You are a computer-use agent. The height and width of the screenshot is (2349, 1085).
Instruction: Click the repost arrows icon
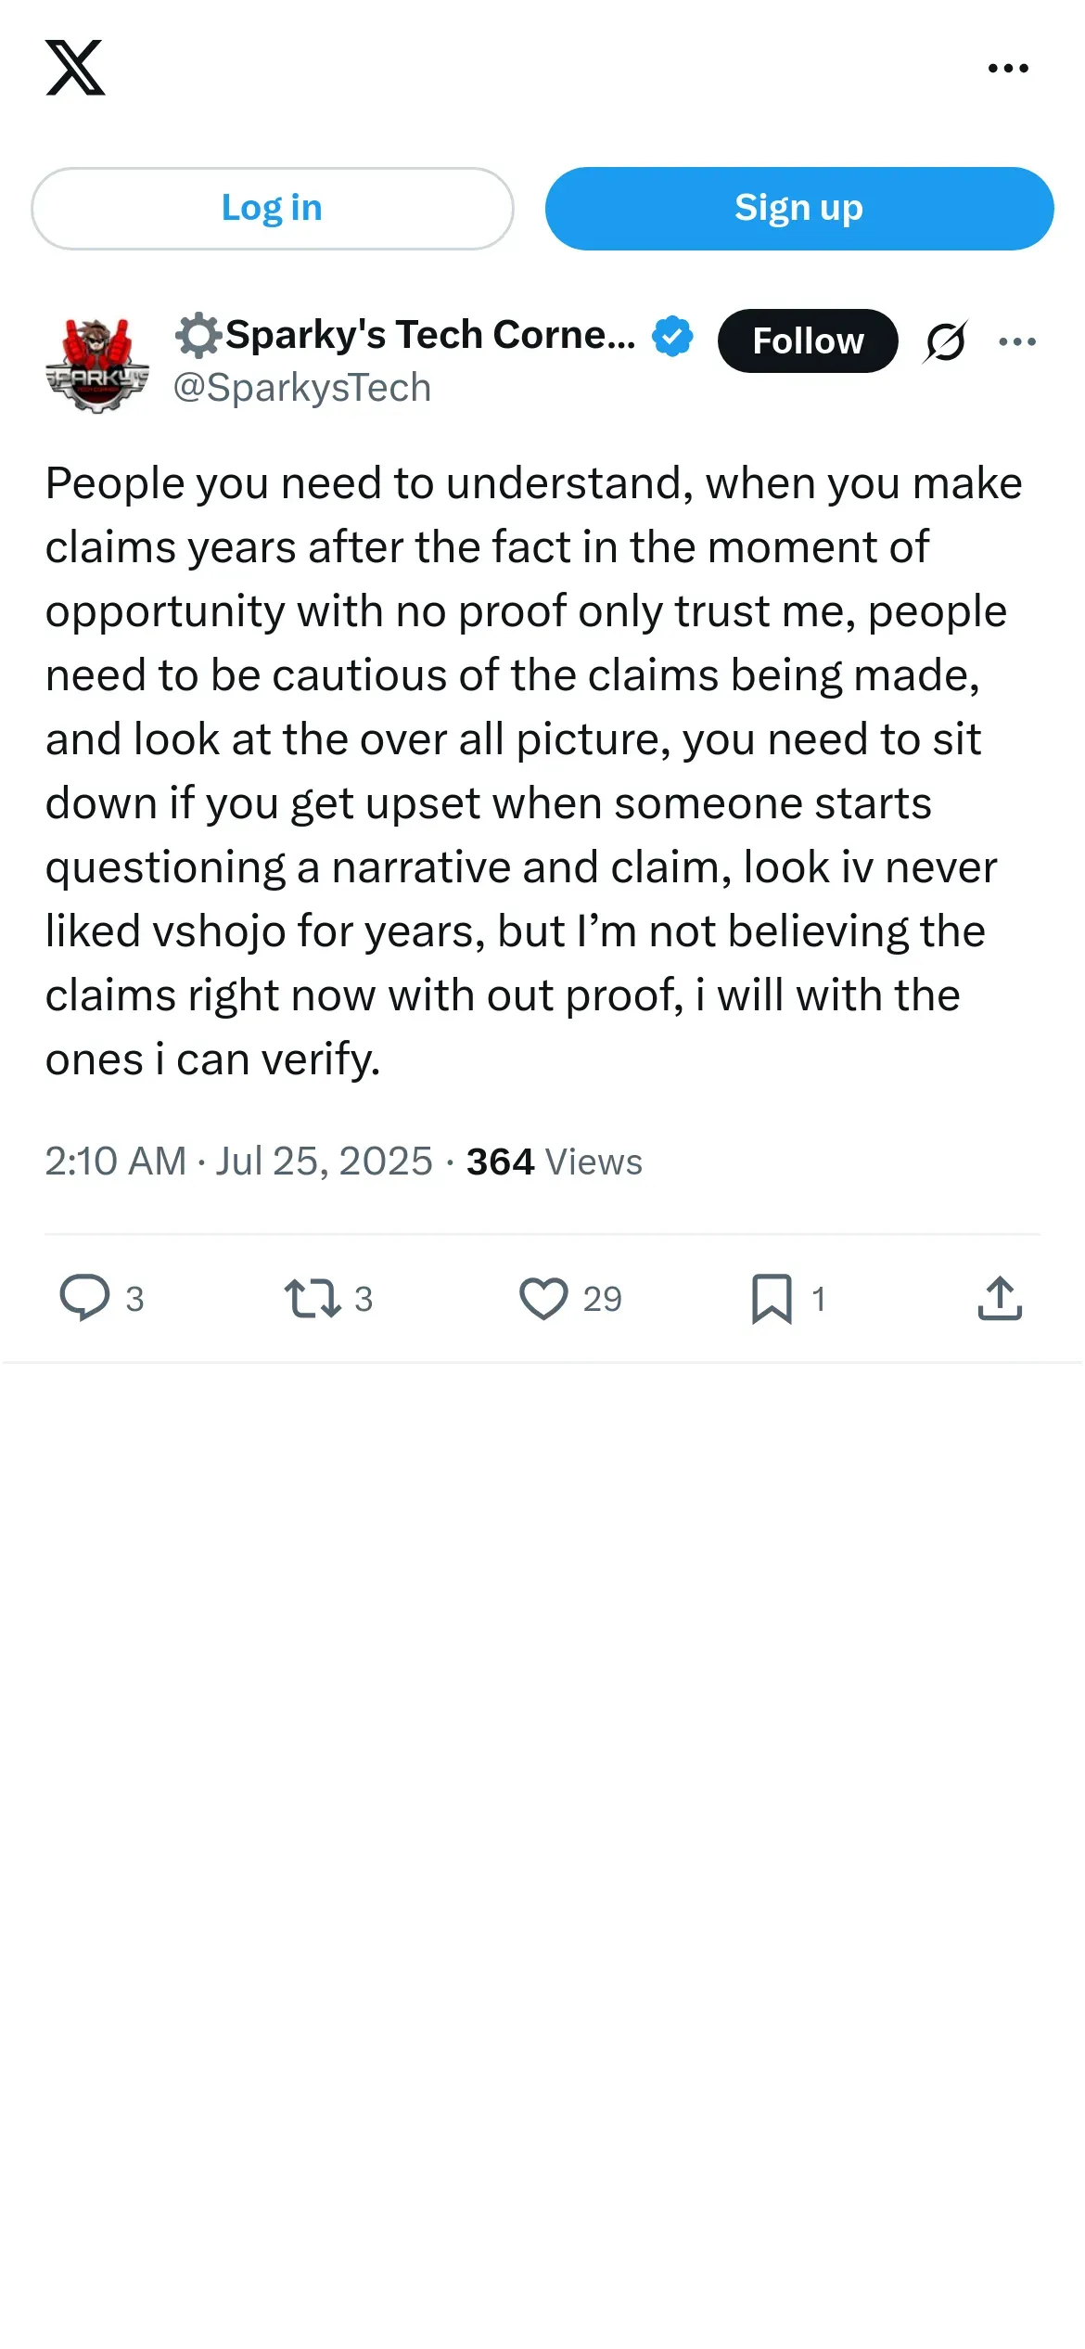(x=313, y=1298)
